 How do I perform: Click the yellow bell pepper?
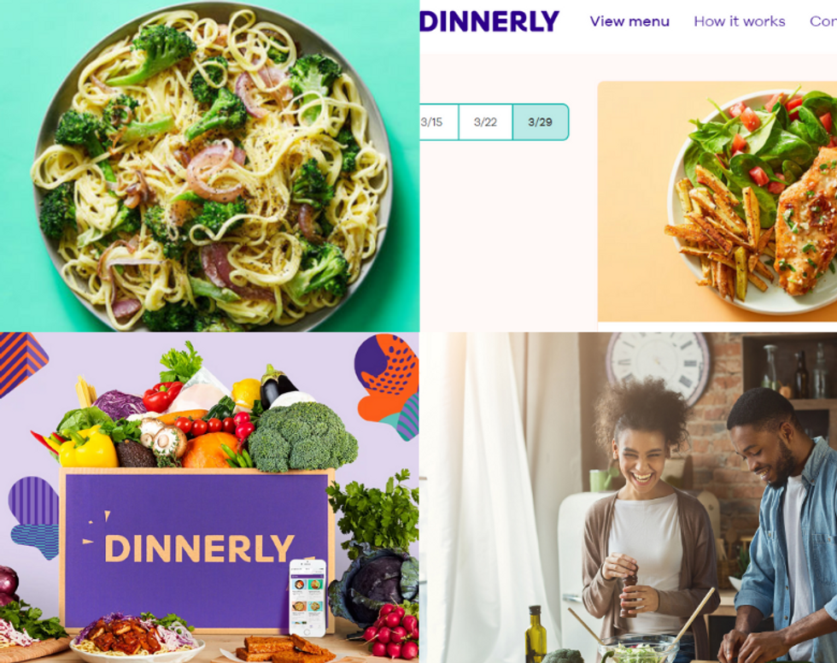[87, 448]
